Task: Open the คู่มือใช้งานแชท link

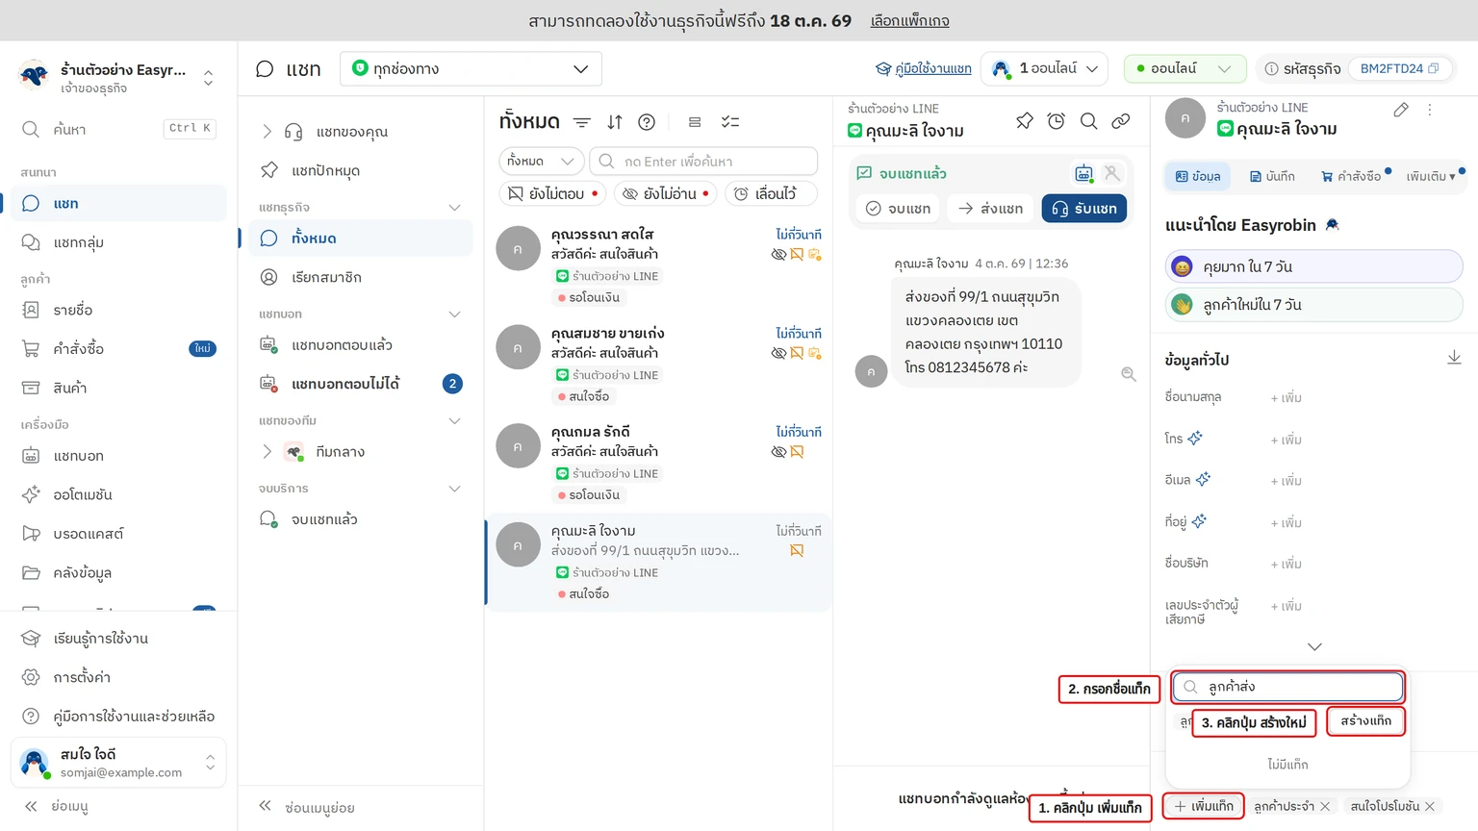Action: coord(924,68)
